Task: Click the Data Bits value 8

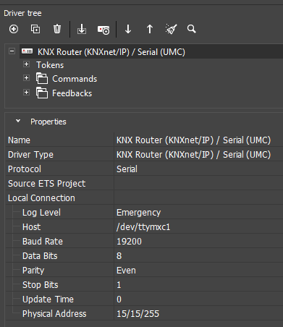Action: (x=198, y=256)
